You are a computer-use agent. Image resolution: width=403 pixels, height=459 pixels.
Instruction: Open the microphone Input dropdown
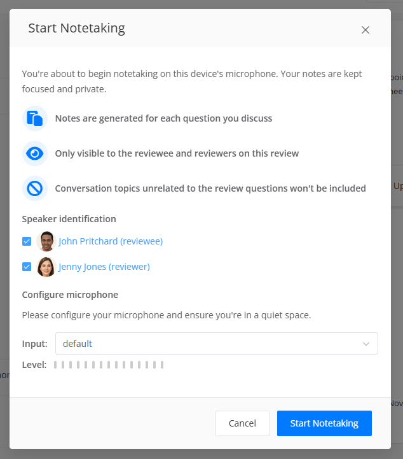pyautogui.click(x=216, y=344)
